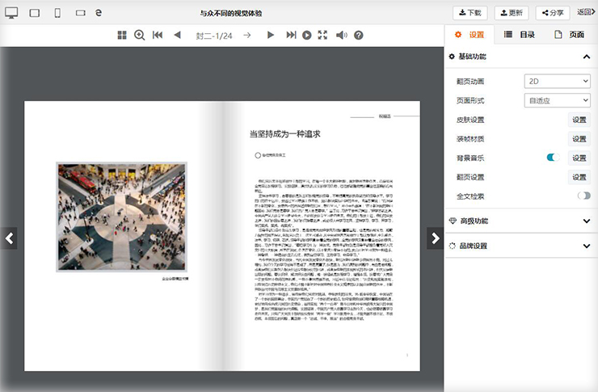Image resolution: width=598 pixels, height=392 pixels.
Task: Switch to mobile phone preview
Action: pos(57,13)
